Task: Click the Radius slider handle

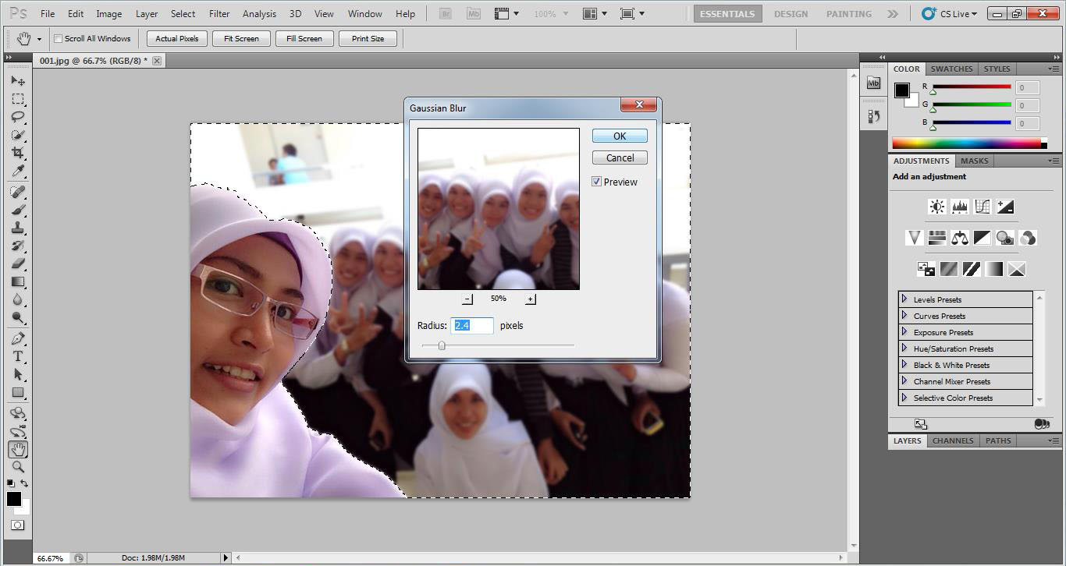Action: tap(442, 345)
